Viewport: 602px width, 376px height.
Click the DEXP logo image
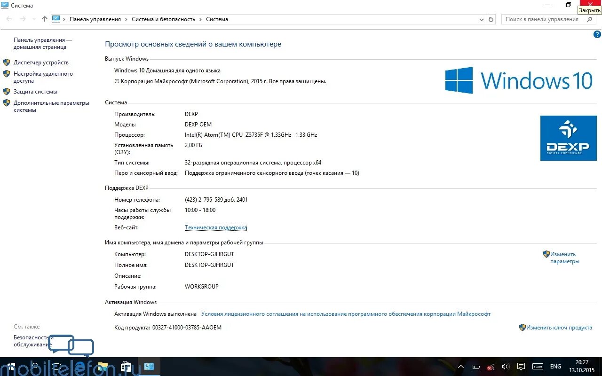(568, 138)
